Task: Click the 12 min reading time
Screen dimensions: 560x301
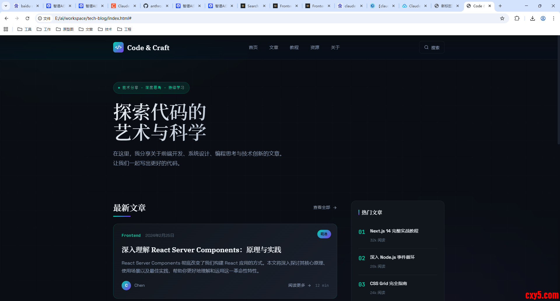Action: pos(322,285)
